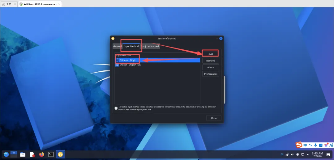Launch Firefox from the taskbar
Viewport: 334px width, 160px height.
[41, 154]
